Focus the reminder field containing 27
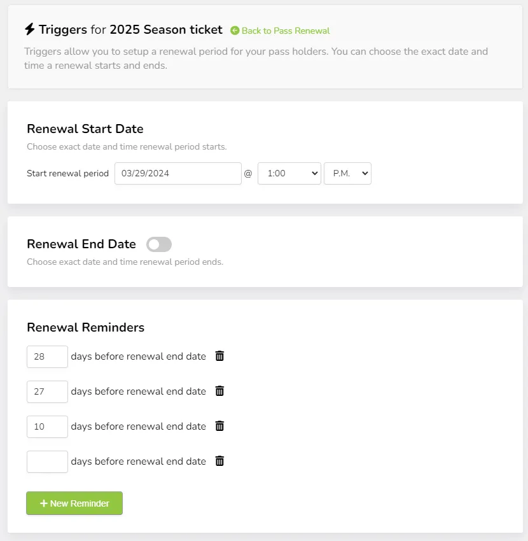This screenshot has width=528, height=541. pos(47,391)
